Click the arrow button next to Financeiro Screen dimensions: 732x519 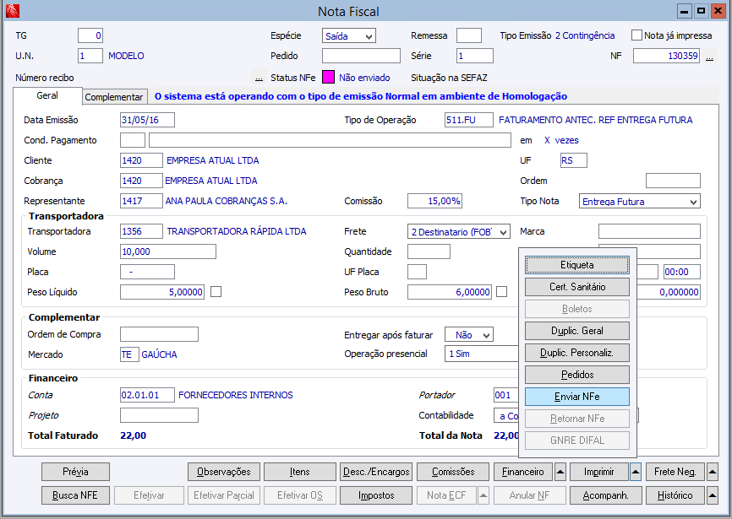(560, 472)
